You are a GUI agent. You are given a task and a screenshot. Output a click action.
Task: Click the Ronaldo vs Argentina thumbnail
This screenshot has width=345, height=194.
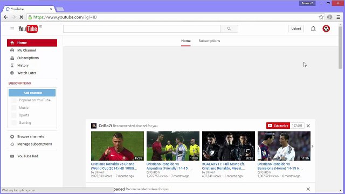coord(173,146)
